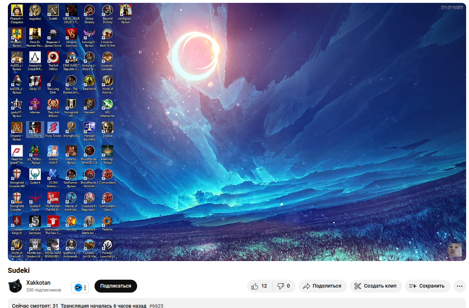
Task: Open the Tricky Towers icon
Action: (x=53, y=129)
